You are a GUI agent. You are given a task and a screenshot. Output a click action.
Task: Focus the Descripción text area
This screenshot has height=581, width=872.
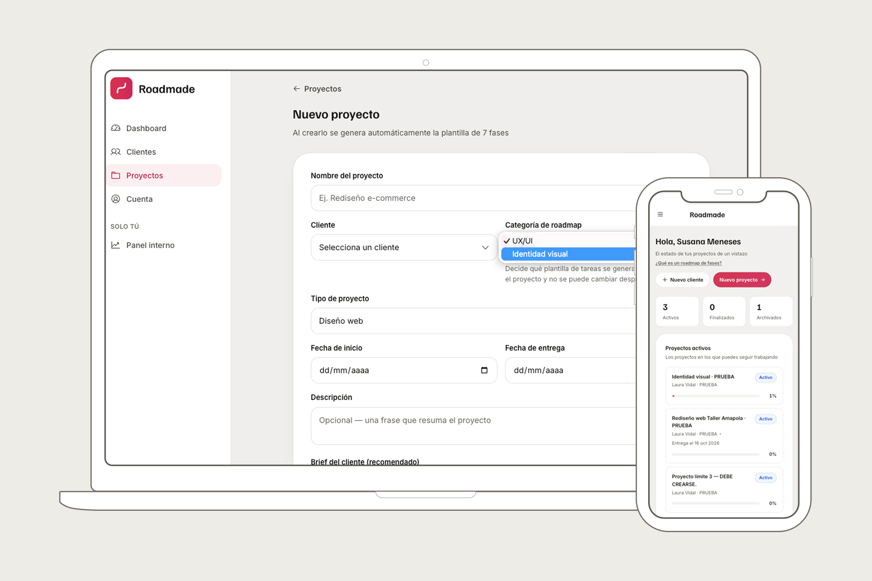tap(473, 426)
